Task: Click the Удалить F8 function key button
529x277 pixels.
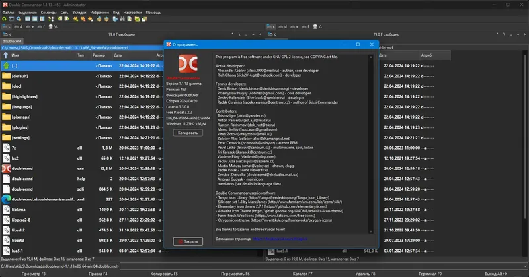Action: tap(366, 273)
